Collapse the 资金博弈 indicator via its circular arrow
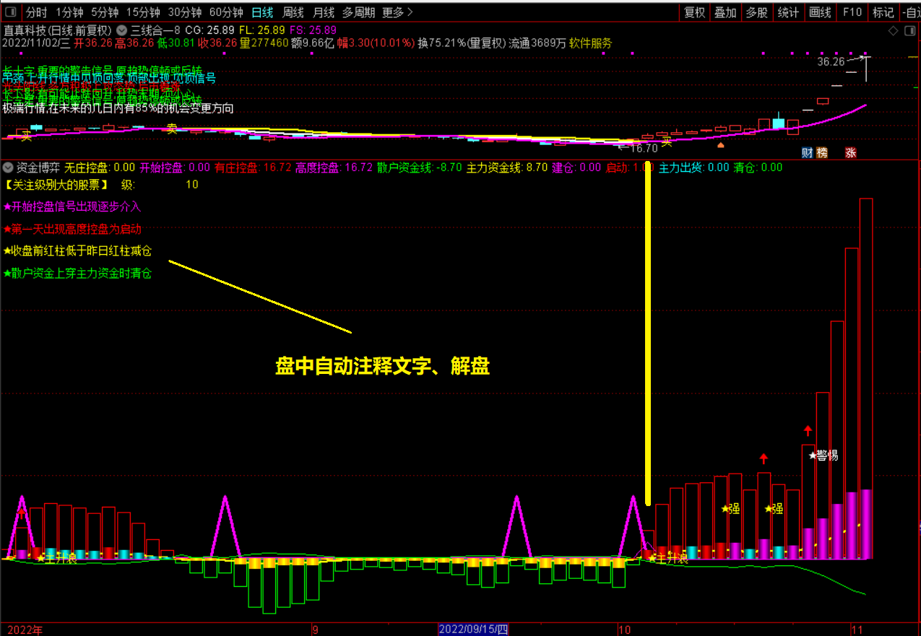 7,167
